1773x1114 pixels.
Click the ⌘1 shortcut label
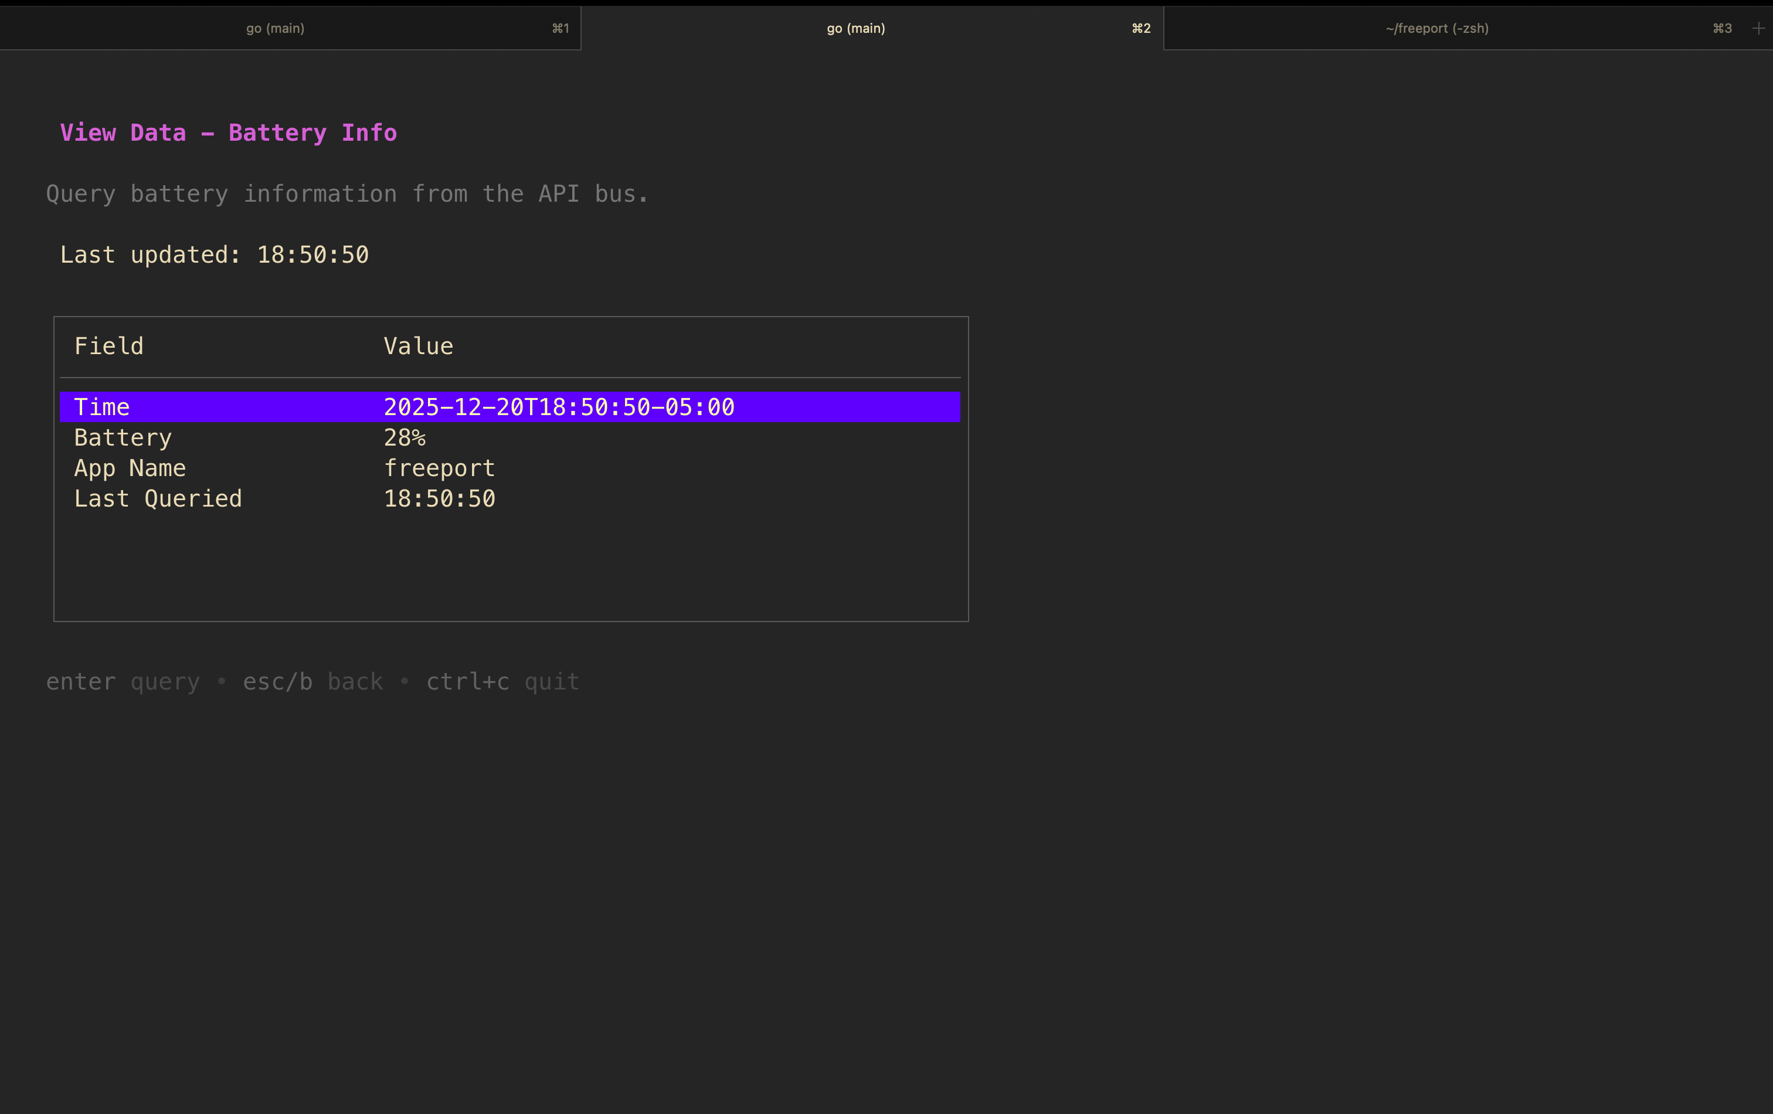tap(561, 28)
